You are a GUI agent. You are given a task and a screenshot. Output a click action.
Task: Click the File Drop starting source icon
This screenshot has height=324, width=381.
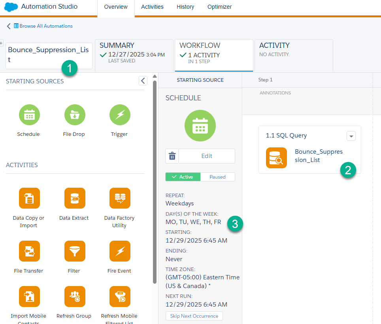[75, 115]
